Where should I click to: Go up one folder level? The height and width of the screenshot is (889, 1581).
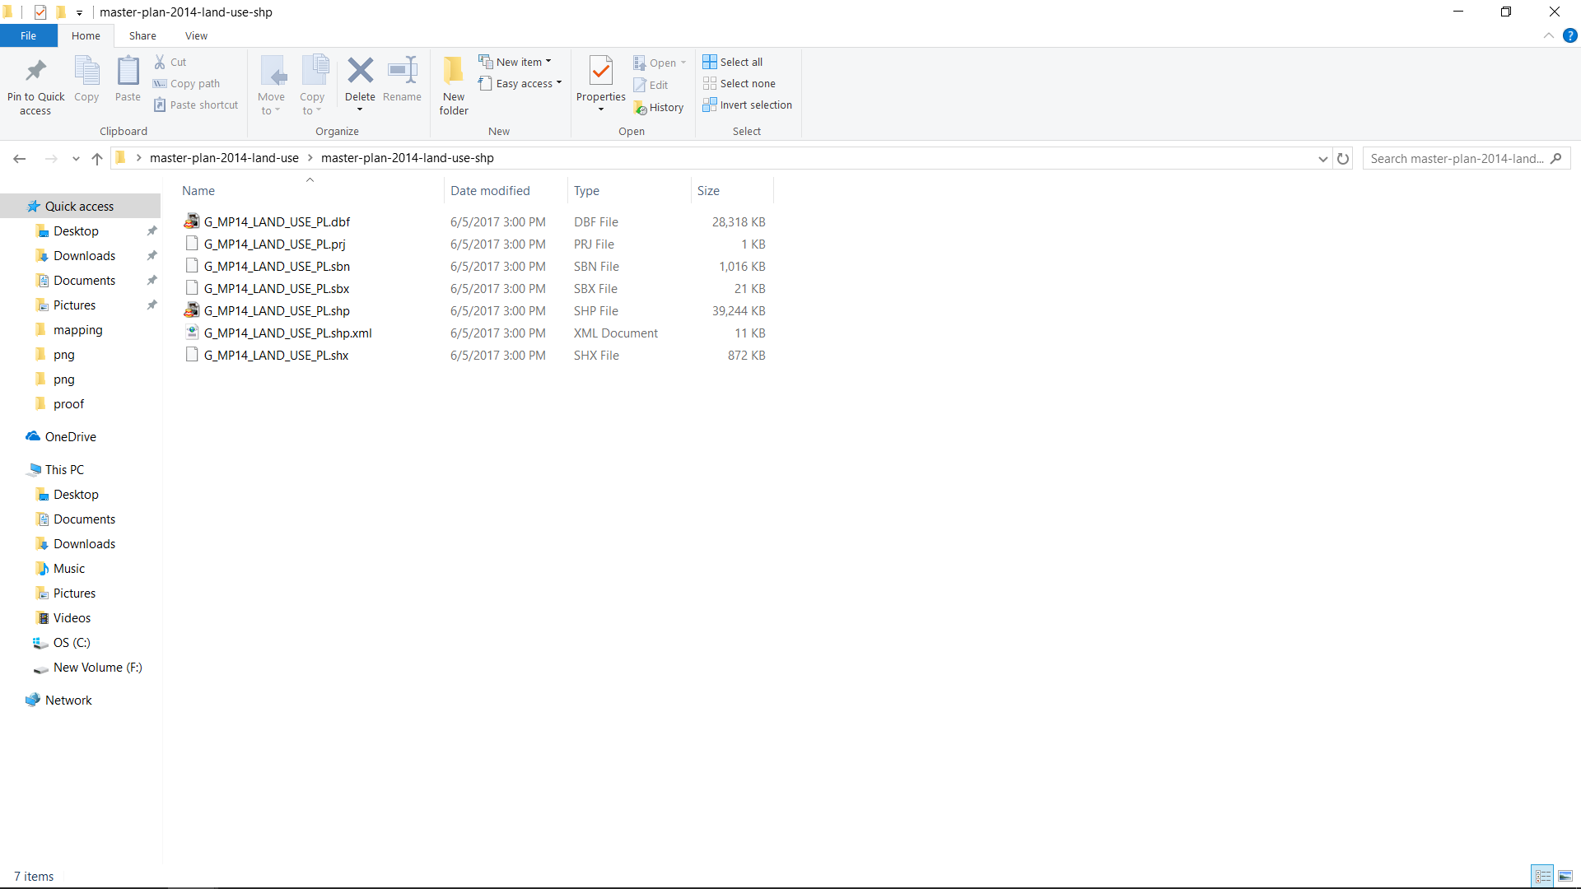(x=97, y=159)
